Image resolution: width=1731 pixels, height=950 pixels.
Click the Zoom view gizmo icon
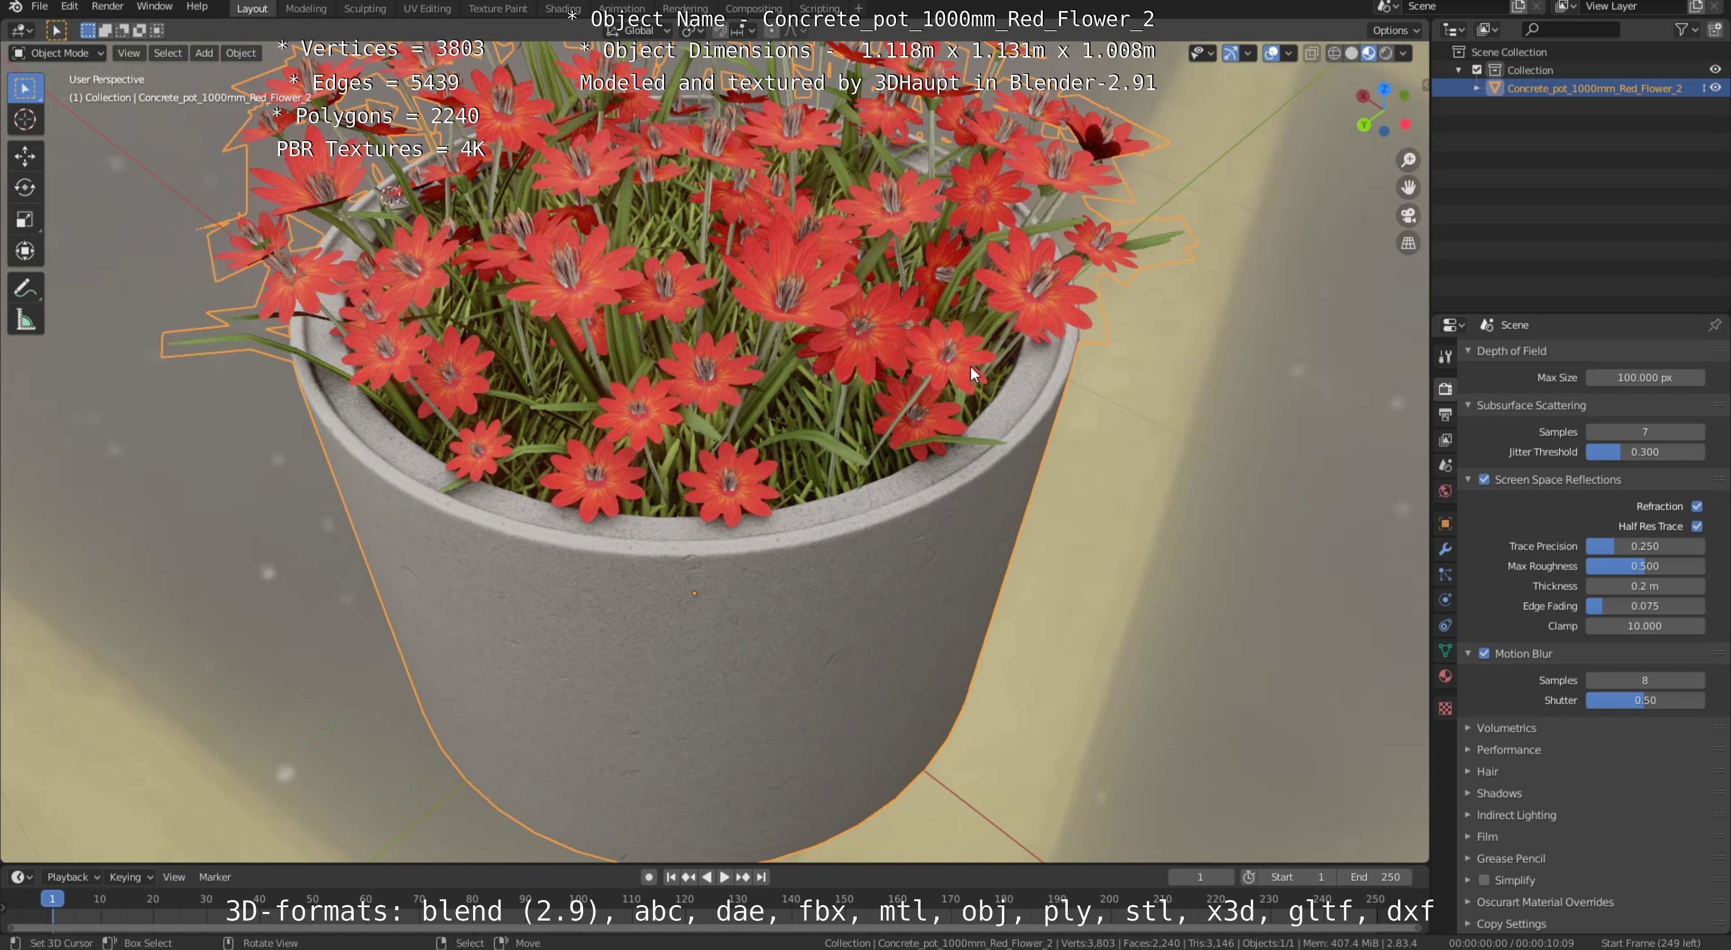[x=1408, y=160]
